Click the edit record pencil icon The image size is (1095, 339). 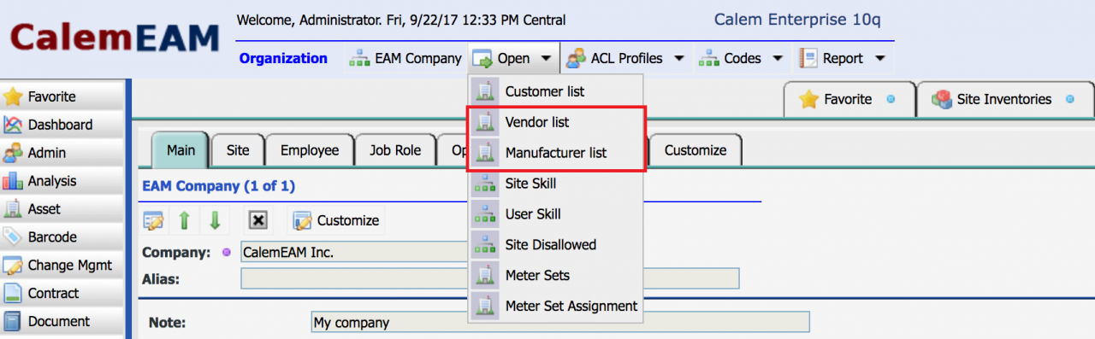pos(154,220)
